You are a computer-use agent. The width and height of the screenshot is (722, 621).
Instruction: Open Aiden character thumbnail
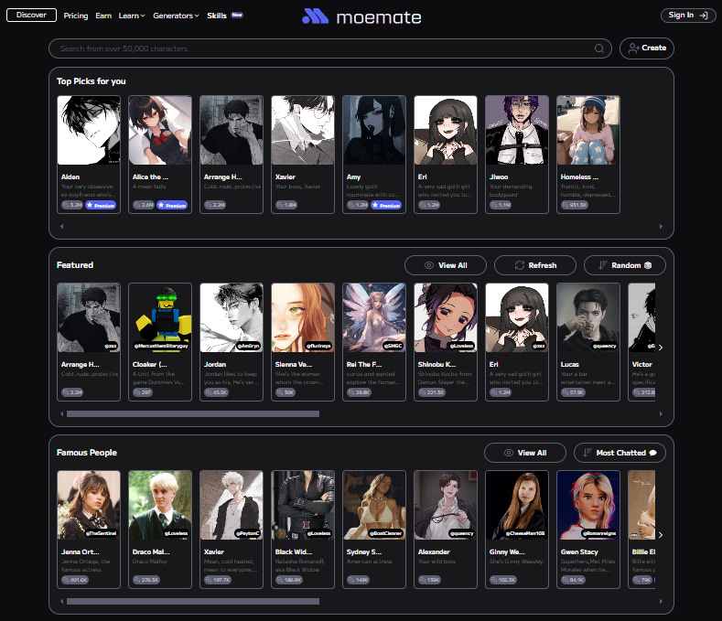[89, 130]
